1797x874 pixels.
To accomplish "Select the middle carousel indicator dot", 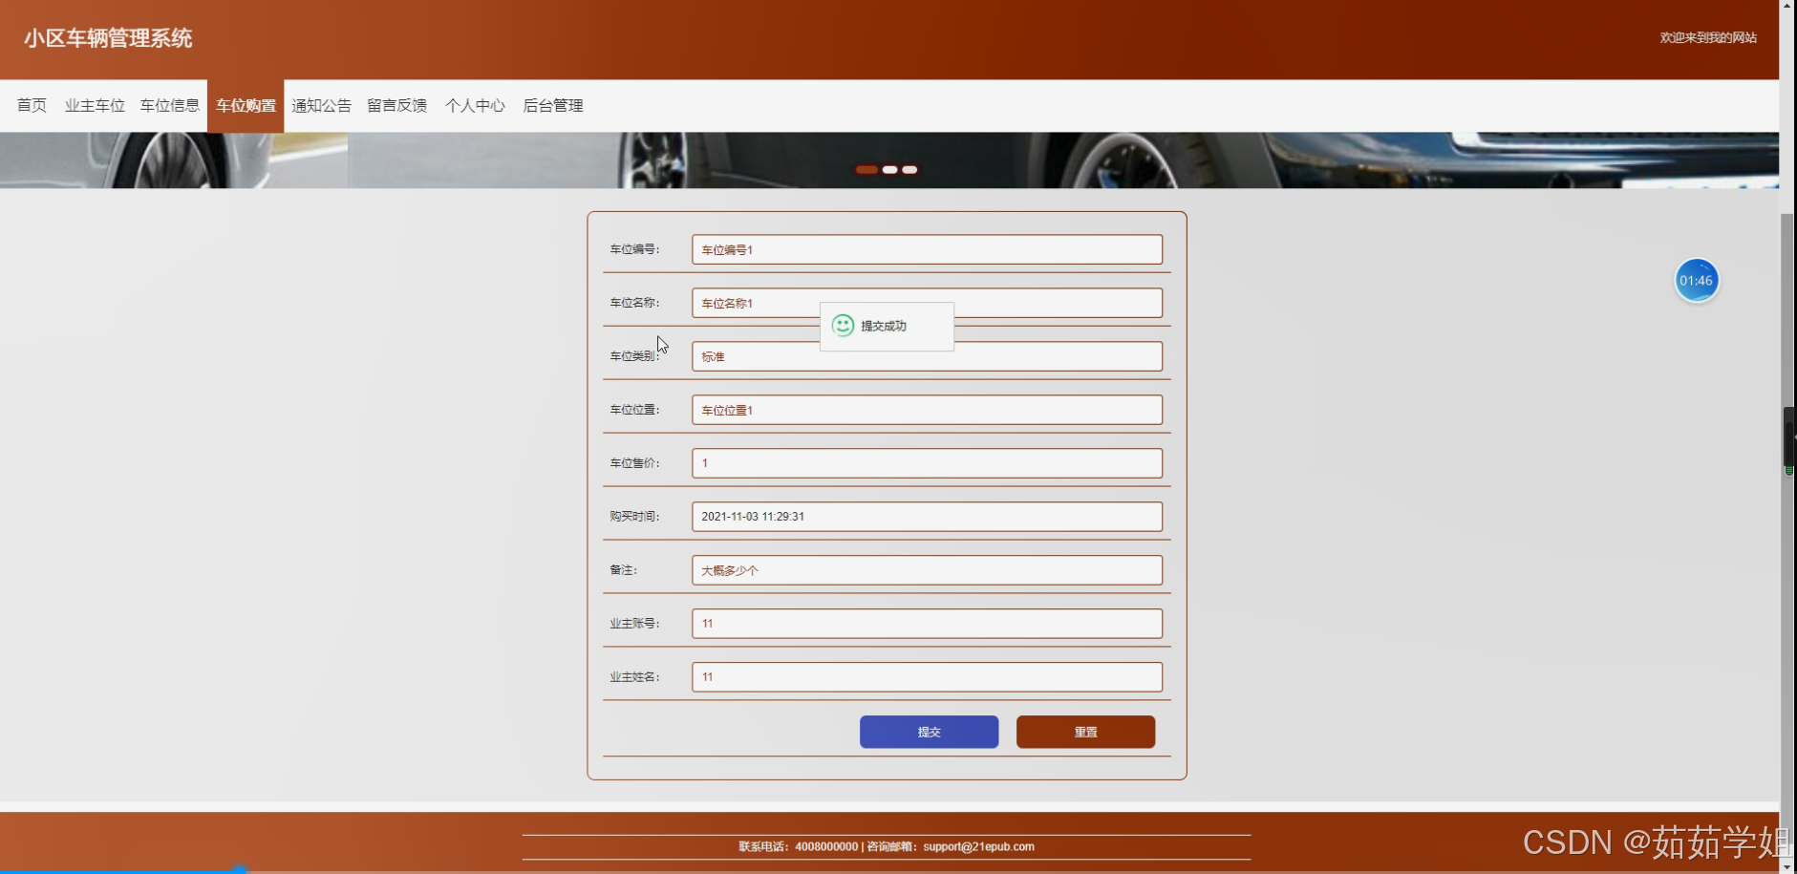I will click(x=889, y=169).
